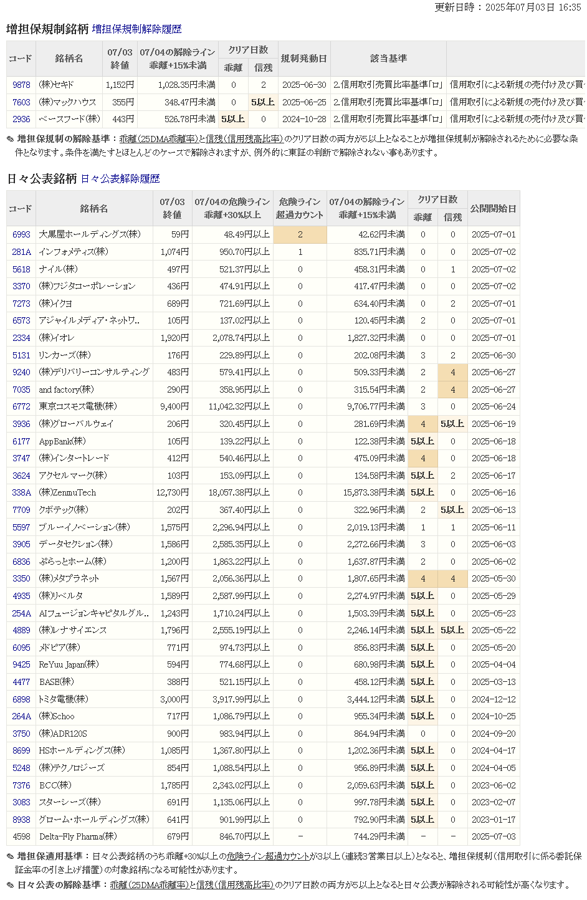Image resolution: width=587 pixels, height=900 pixels.
Task: Open stock code 6177 link
Action: [x=21, y=441]
